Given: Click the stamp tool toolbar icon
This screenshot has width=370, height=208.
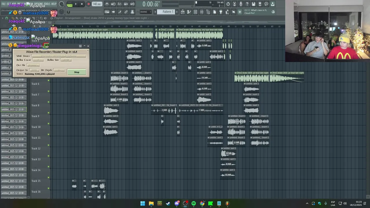Looking at the screenshot, I should point(132,12).
